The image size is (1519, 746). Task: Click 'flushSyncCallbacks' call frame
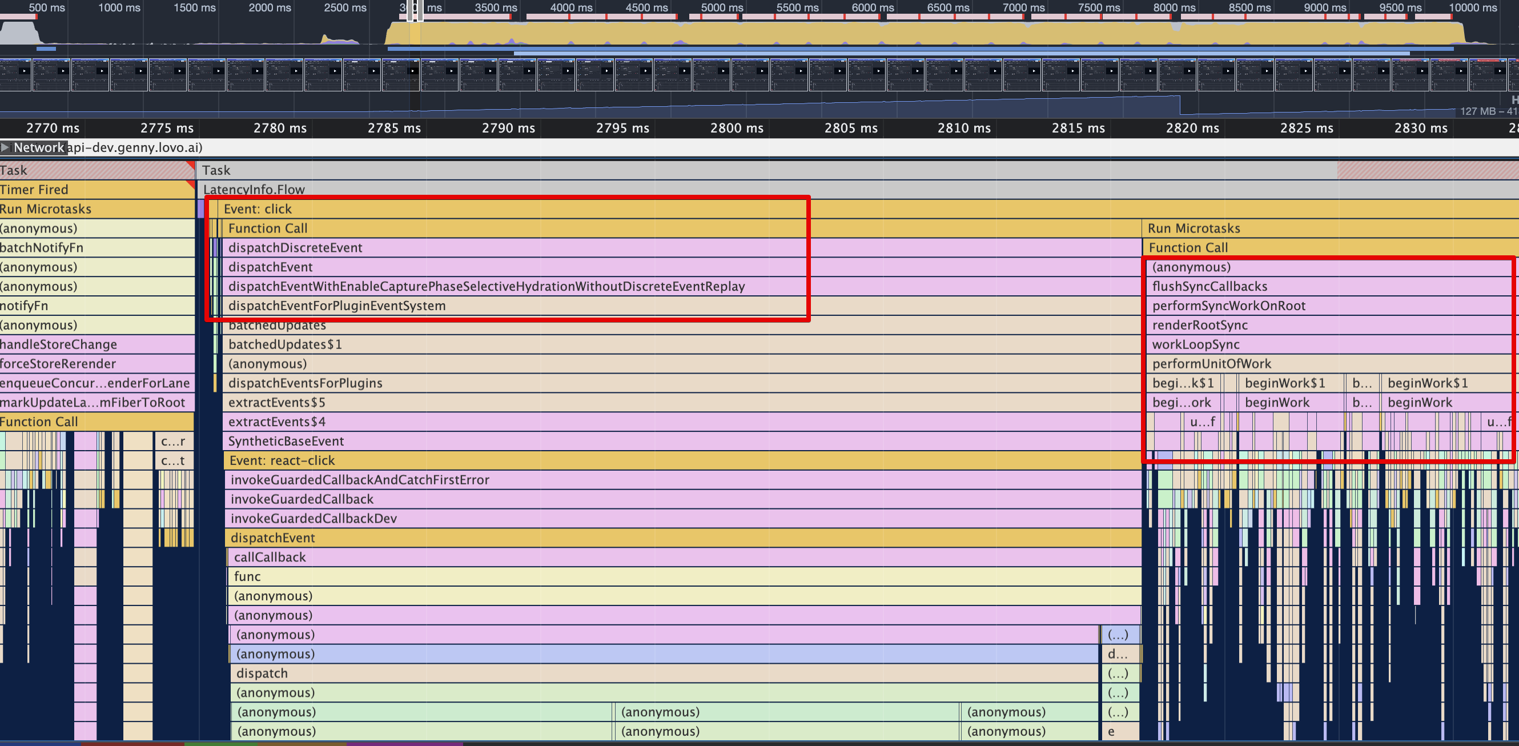(x=1209, y=287)
